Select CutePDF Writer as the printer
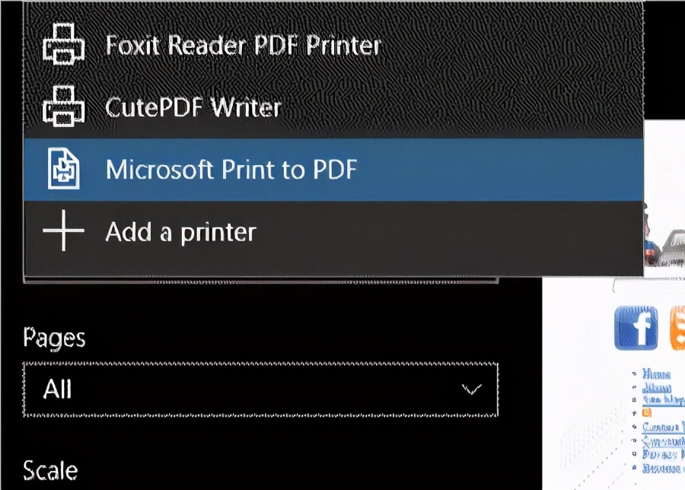 (x=333, y=107)
